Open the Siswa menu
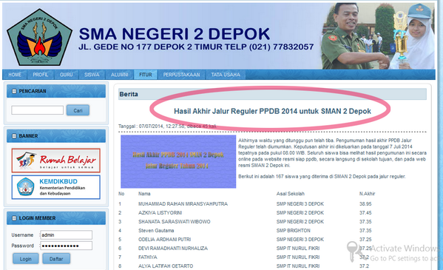 (x=92, y=75)
